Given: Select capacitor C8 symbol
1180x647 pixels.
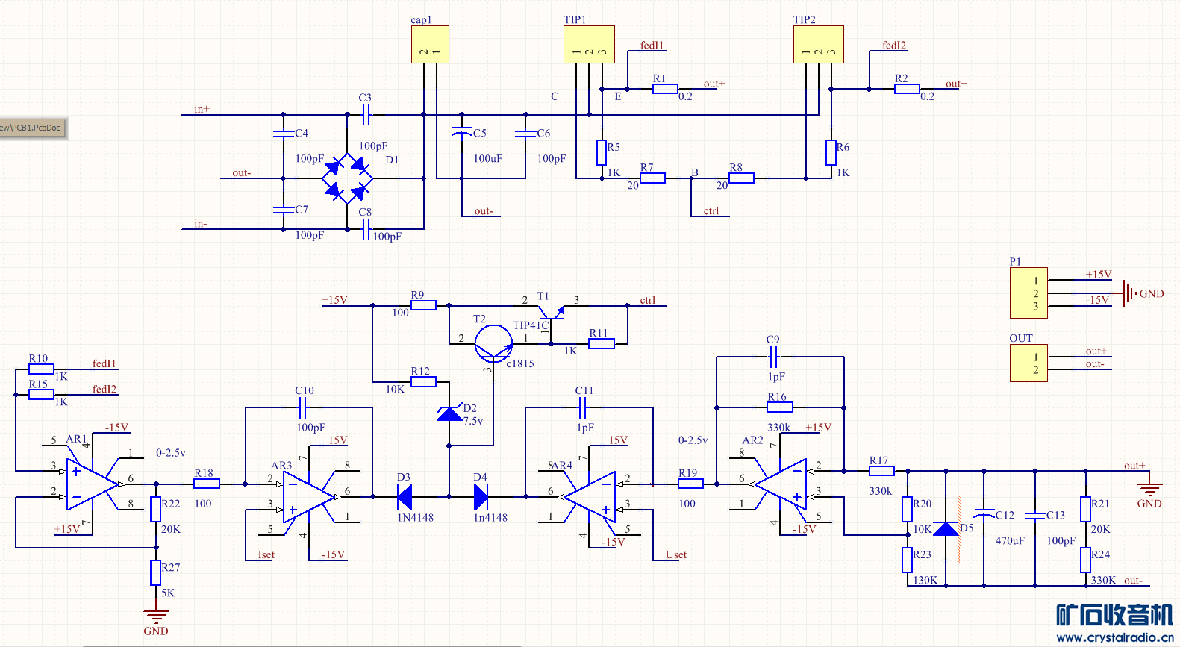Looking at the screenshot, I should pyautogui.click(x=366, y=229).
